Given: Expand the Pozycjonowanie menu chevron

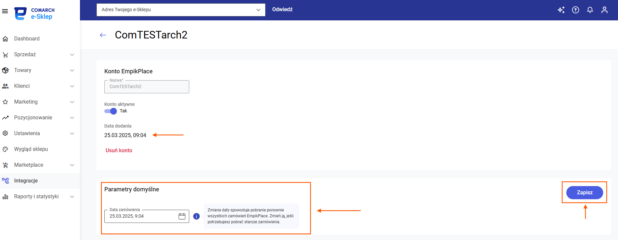Looking at the screenshot, I should [72, 118].
